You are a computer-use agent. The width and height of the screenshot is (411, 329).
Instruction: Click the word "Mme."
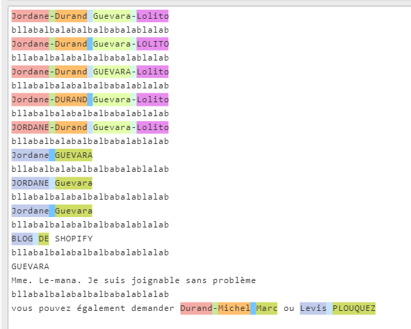(x=22, y=280)
